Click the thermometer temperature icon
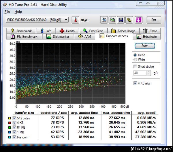This screenshot has width=173, height=152. [75, 20]
